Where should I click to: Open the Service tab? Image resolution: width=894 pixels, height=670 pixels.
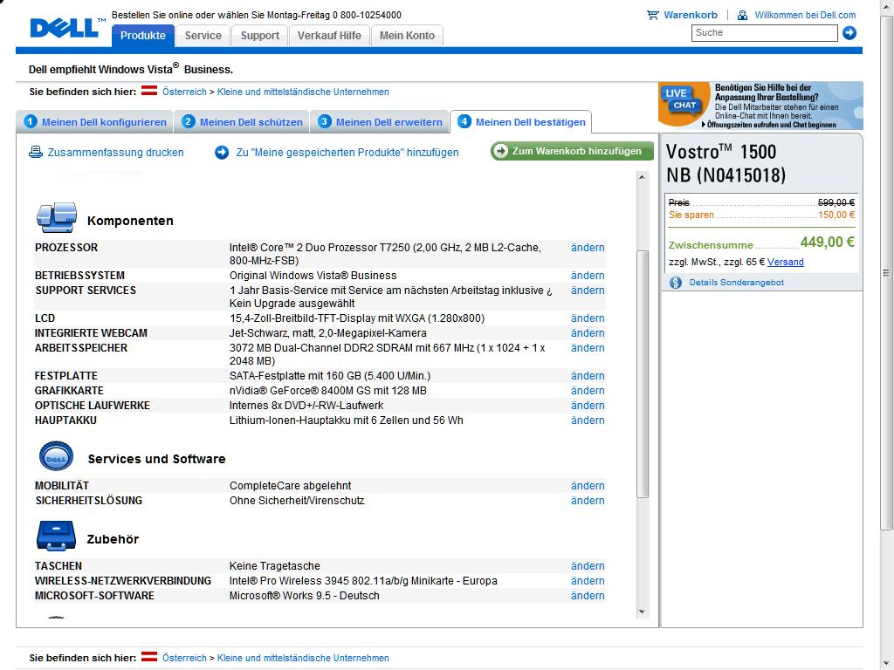click(203, 35)
